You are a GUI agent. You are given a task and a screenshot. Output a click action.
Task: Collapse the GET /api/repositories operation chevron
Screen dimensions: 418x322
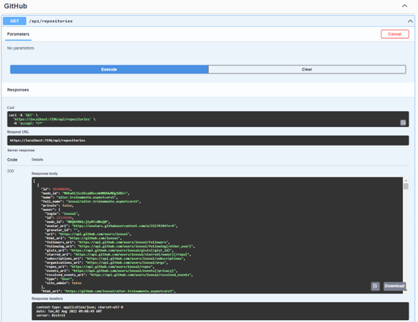tap(410, 21)
